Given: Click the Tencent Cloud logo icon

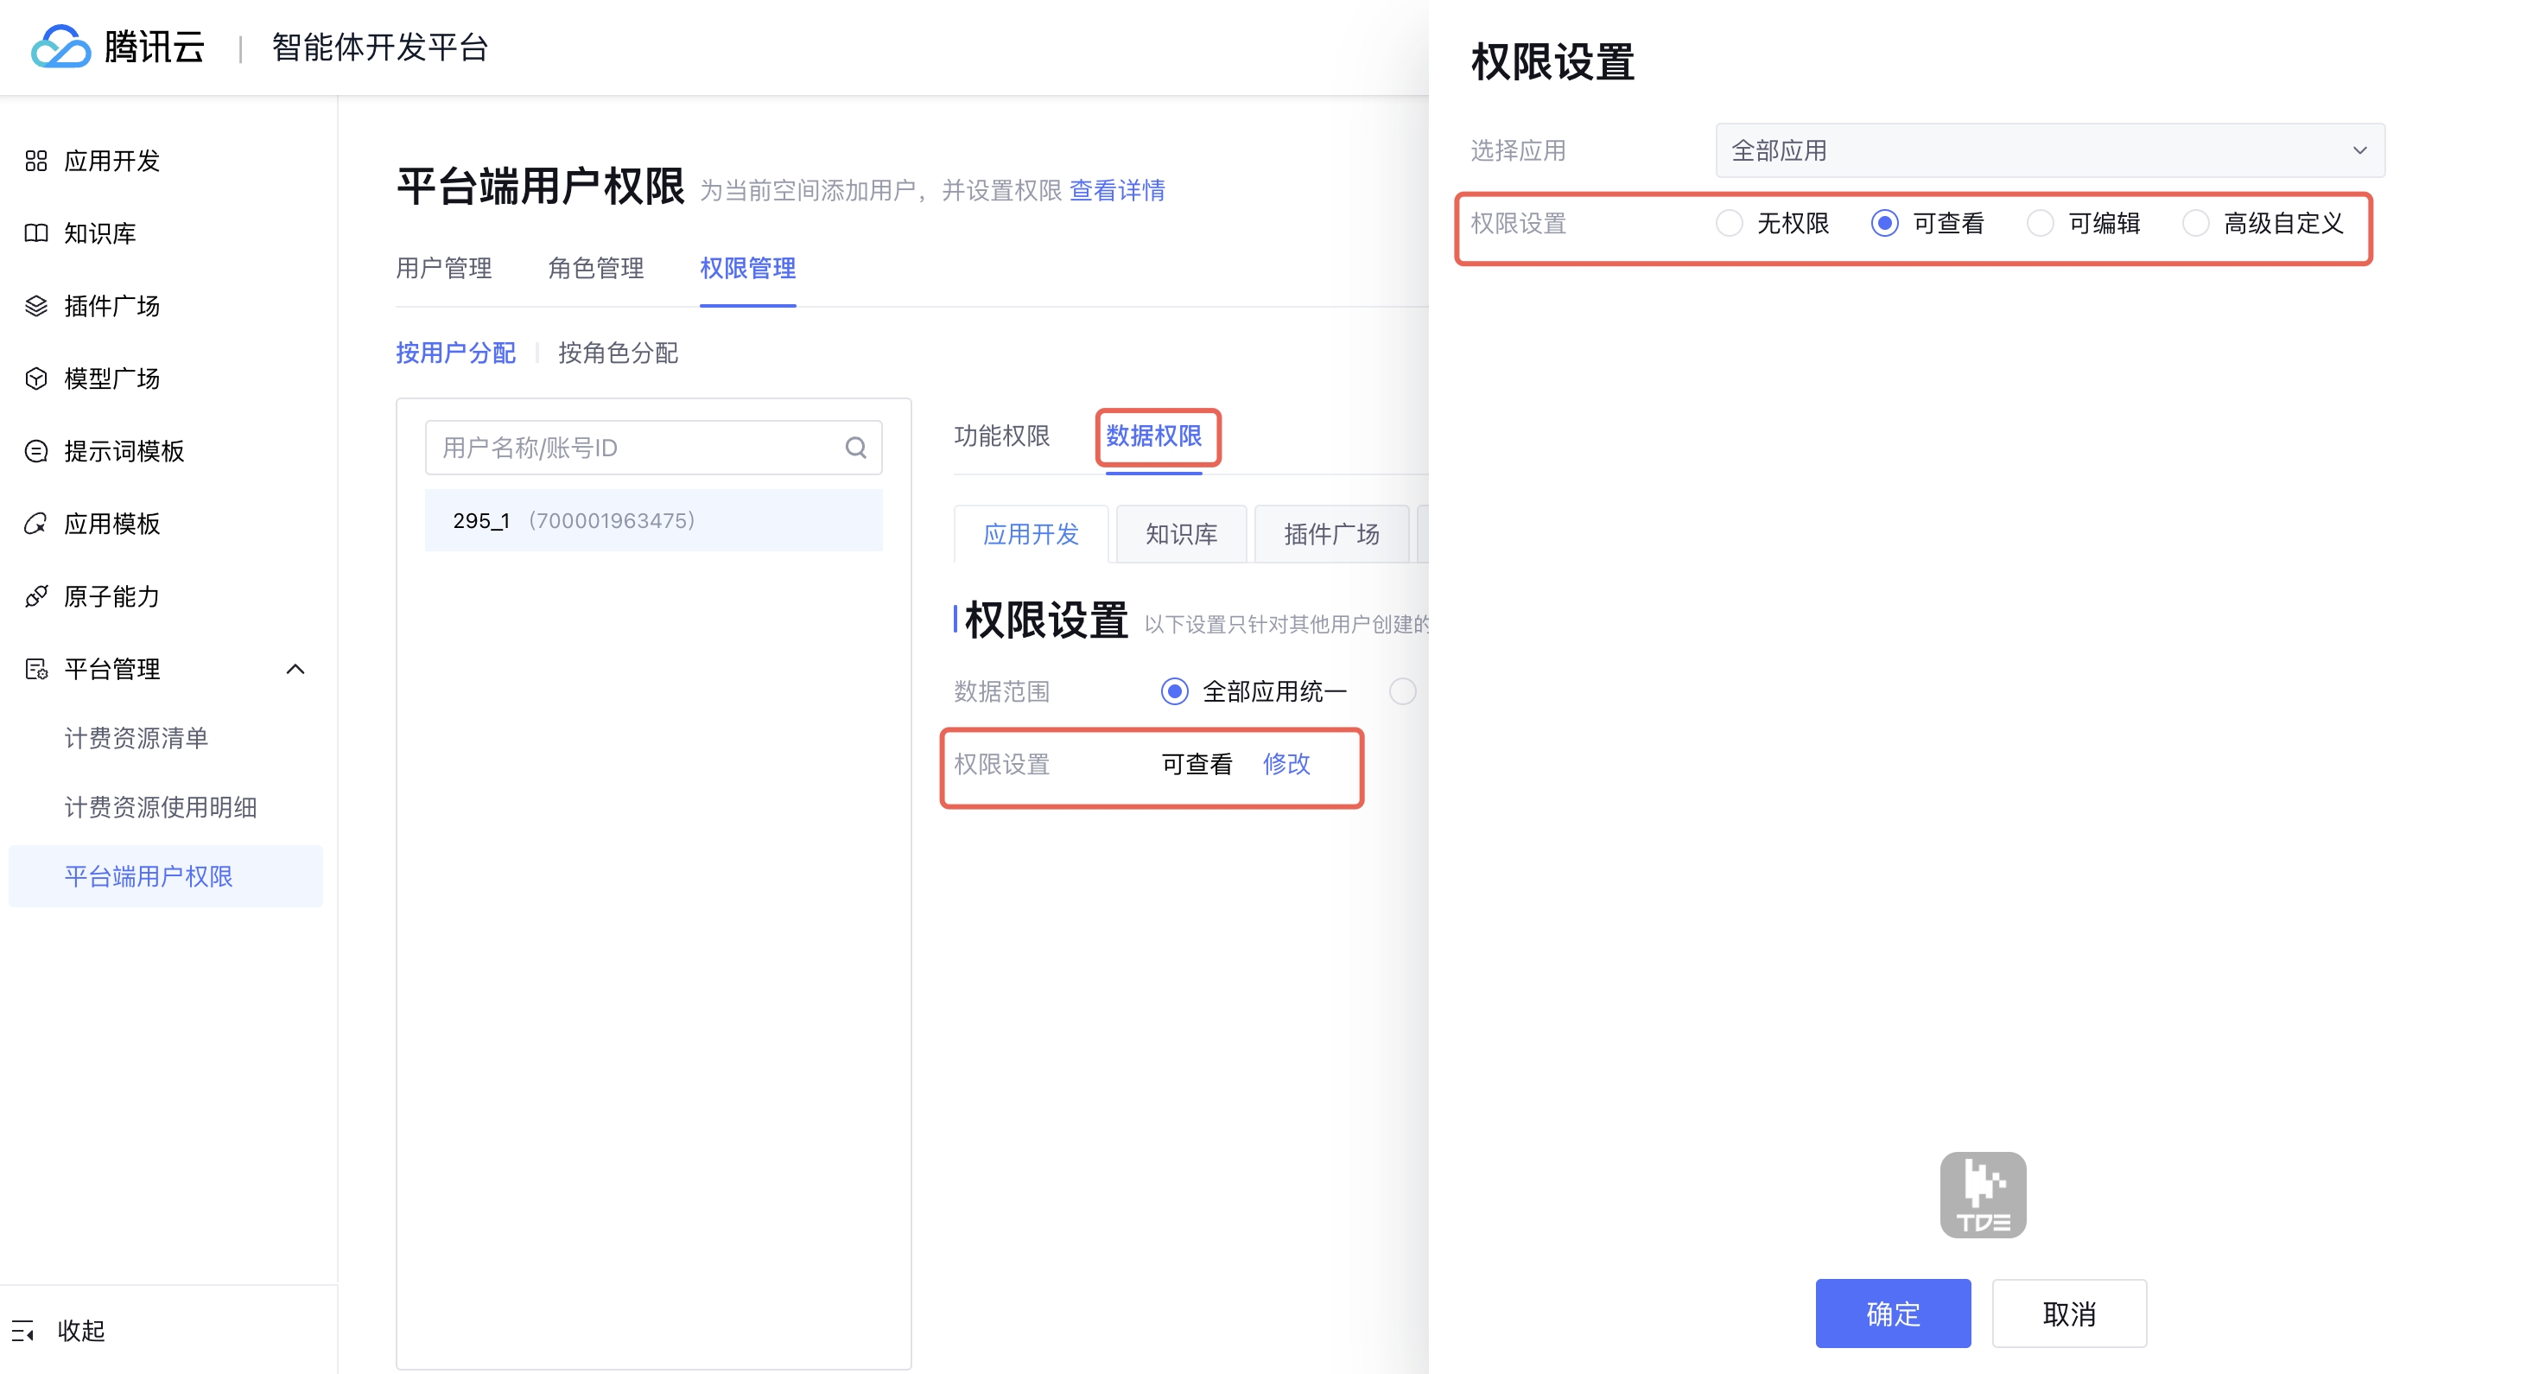Looking at the screenshot, I should [x=61, y=46].
